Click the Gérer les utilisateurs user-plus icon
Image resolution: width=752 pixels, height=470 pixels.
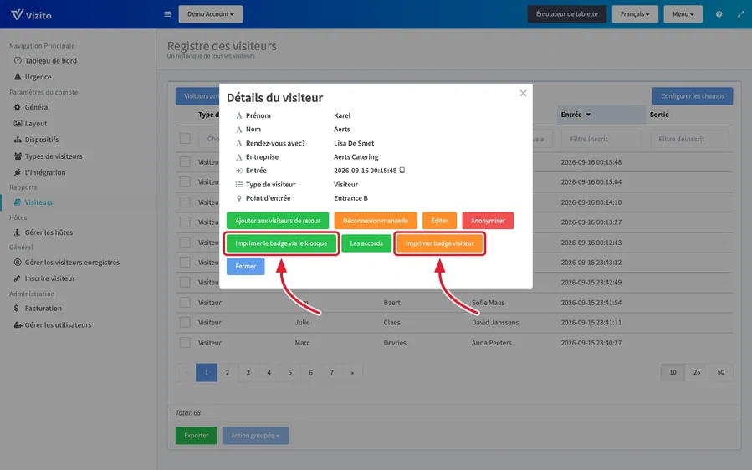pyautogui.click(x=18, y=324)
